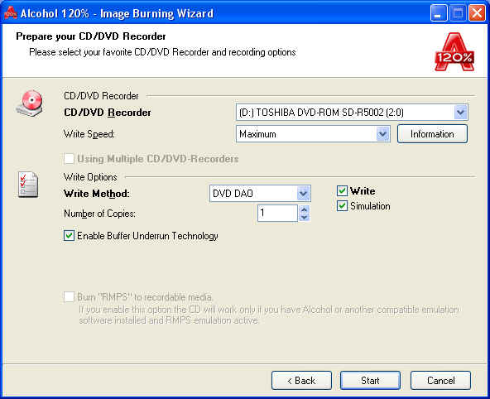Expand the Write Speed Maximum dropdown
The height and width of the screenshot is (399, 490).
click(382, 134)
